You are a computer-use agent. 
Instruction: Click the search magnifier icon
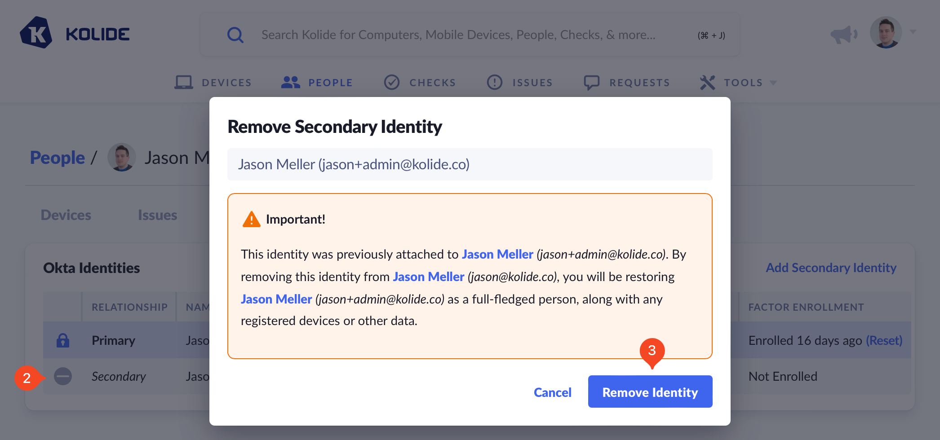coord(235,35)
